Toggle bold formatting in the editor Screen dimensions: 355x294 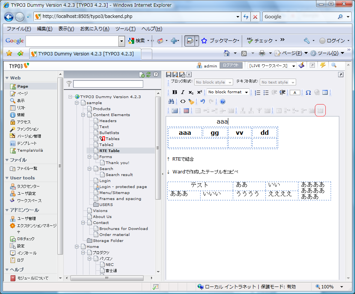(x=175, y=92)
